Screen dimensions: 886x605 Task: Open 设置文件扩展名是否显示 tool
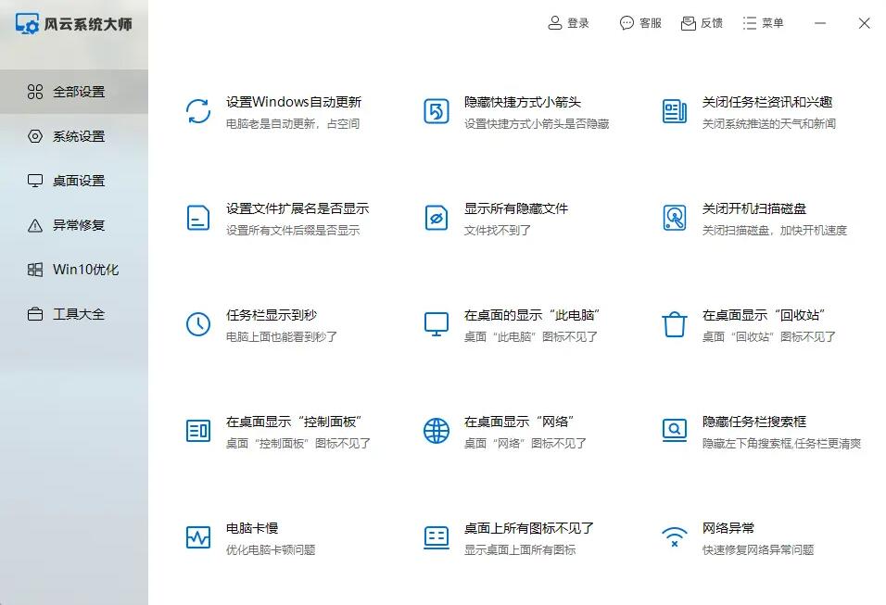click(196, 217)
